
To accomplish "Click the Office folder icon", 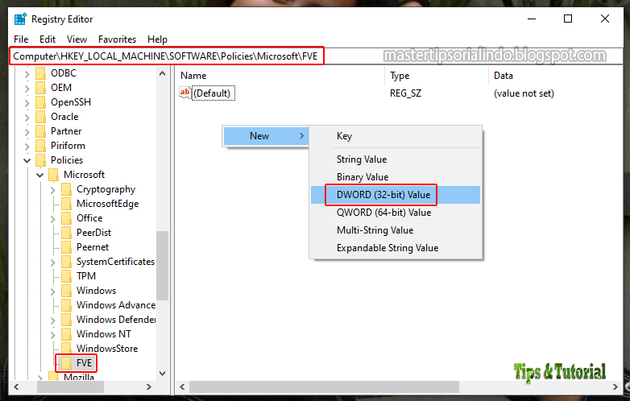I will (x=66, y=218).
